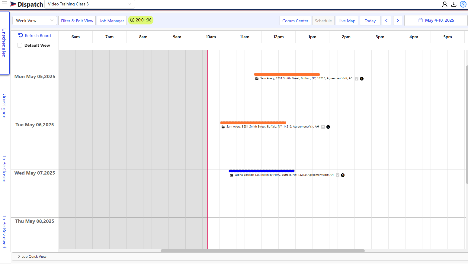Open the Job Manager button
Viewport: 468px width, 265px height.
point(112,21)
